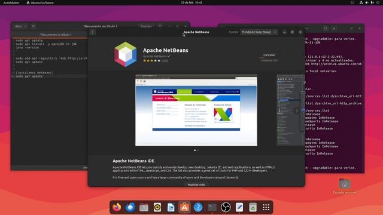Open Ubuntu Software app menu in top bar
This screenshot has width=383, height=215.
click(x=40, y=2)
